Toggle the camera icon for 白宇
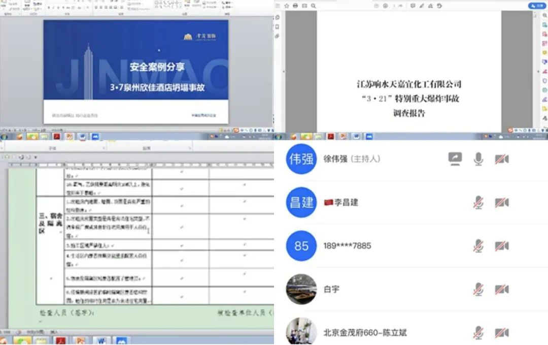Viewport: 548px width, 345px height. [x=502, y=290]
